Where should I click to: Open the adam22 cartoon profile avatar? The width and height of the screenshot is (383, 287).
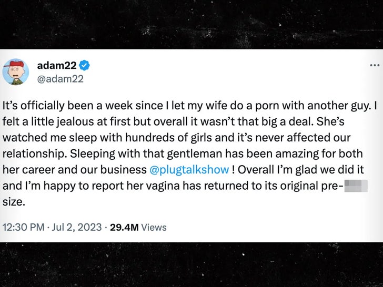tap(15, 72)
